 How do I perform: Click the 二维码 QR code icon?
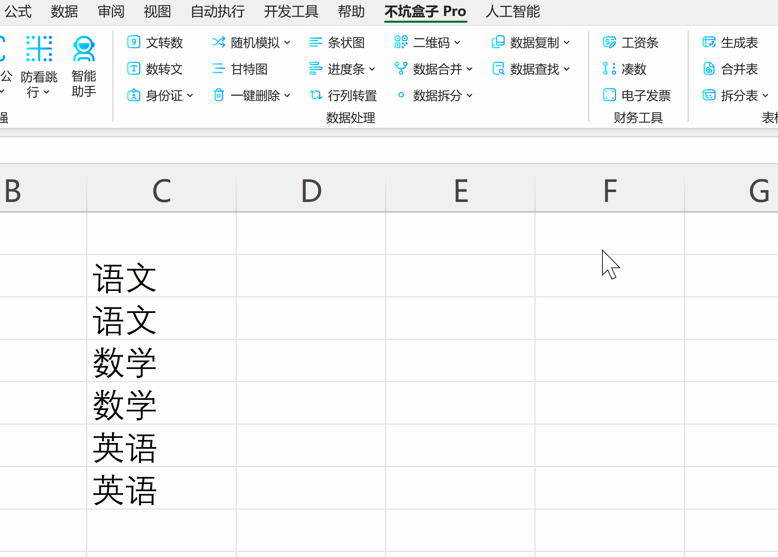coord(401,42)
